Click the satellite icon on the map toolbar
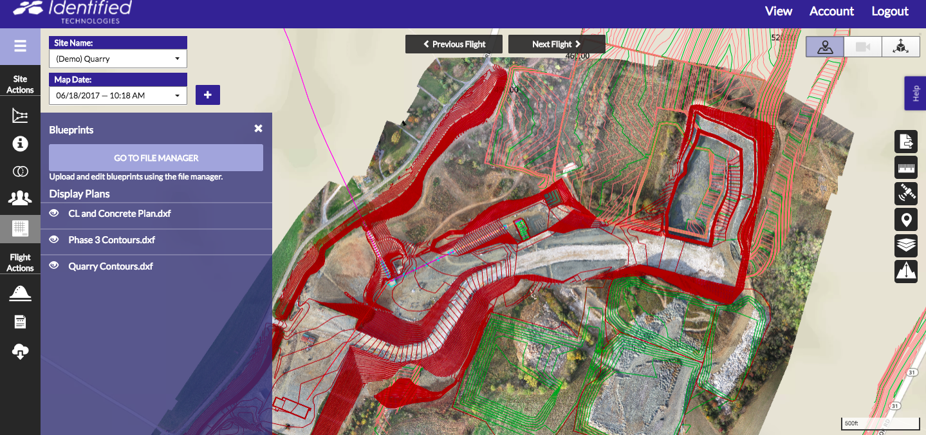This screenshot has width=926, height=435. [x=906, y=194]
